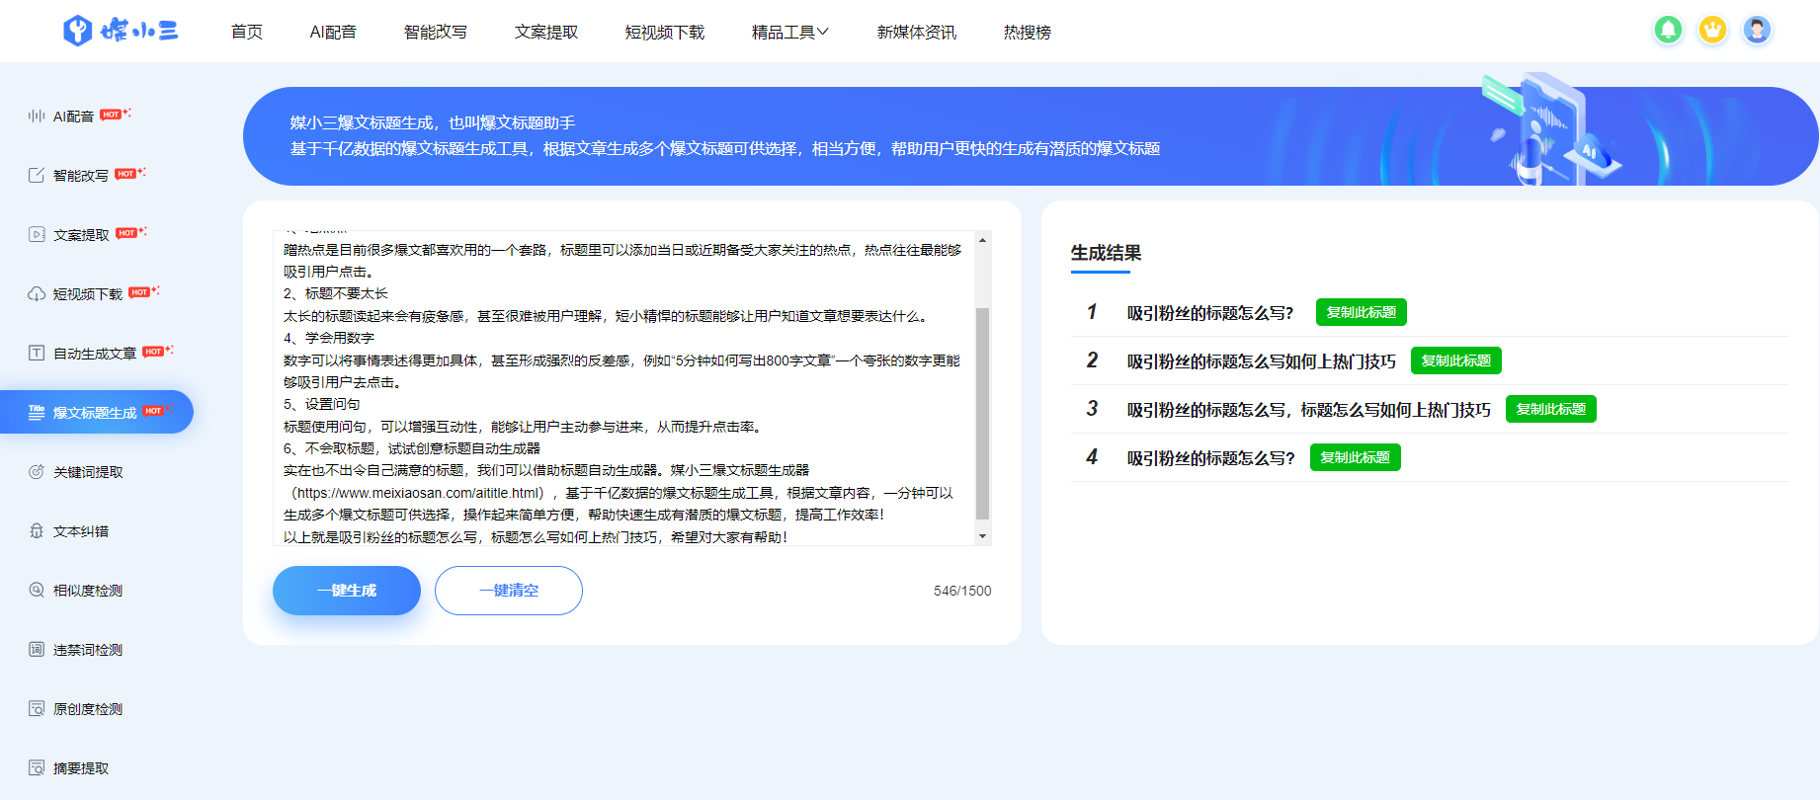The height and width of the screenshot is (800, 1820).
Task: Open 首页 in the top navigation
Action: point(247,32)
